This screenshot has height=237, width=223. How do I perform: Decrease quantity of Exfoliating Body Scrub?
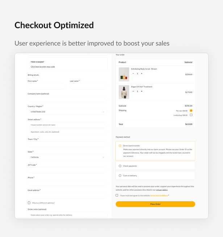[x=133, y=73]
